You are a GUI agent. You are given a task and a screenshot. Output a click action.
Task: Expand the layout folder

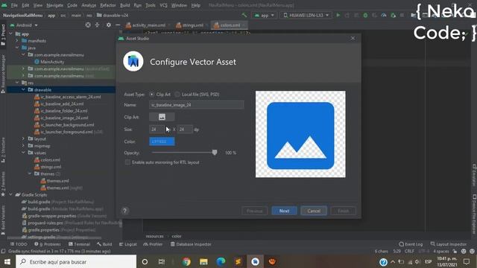pyautogui.click(x=23, y=138)
